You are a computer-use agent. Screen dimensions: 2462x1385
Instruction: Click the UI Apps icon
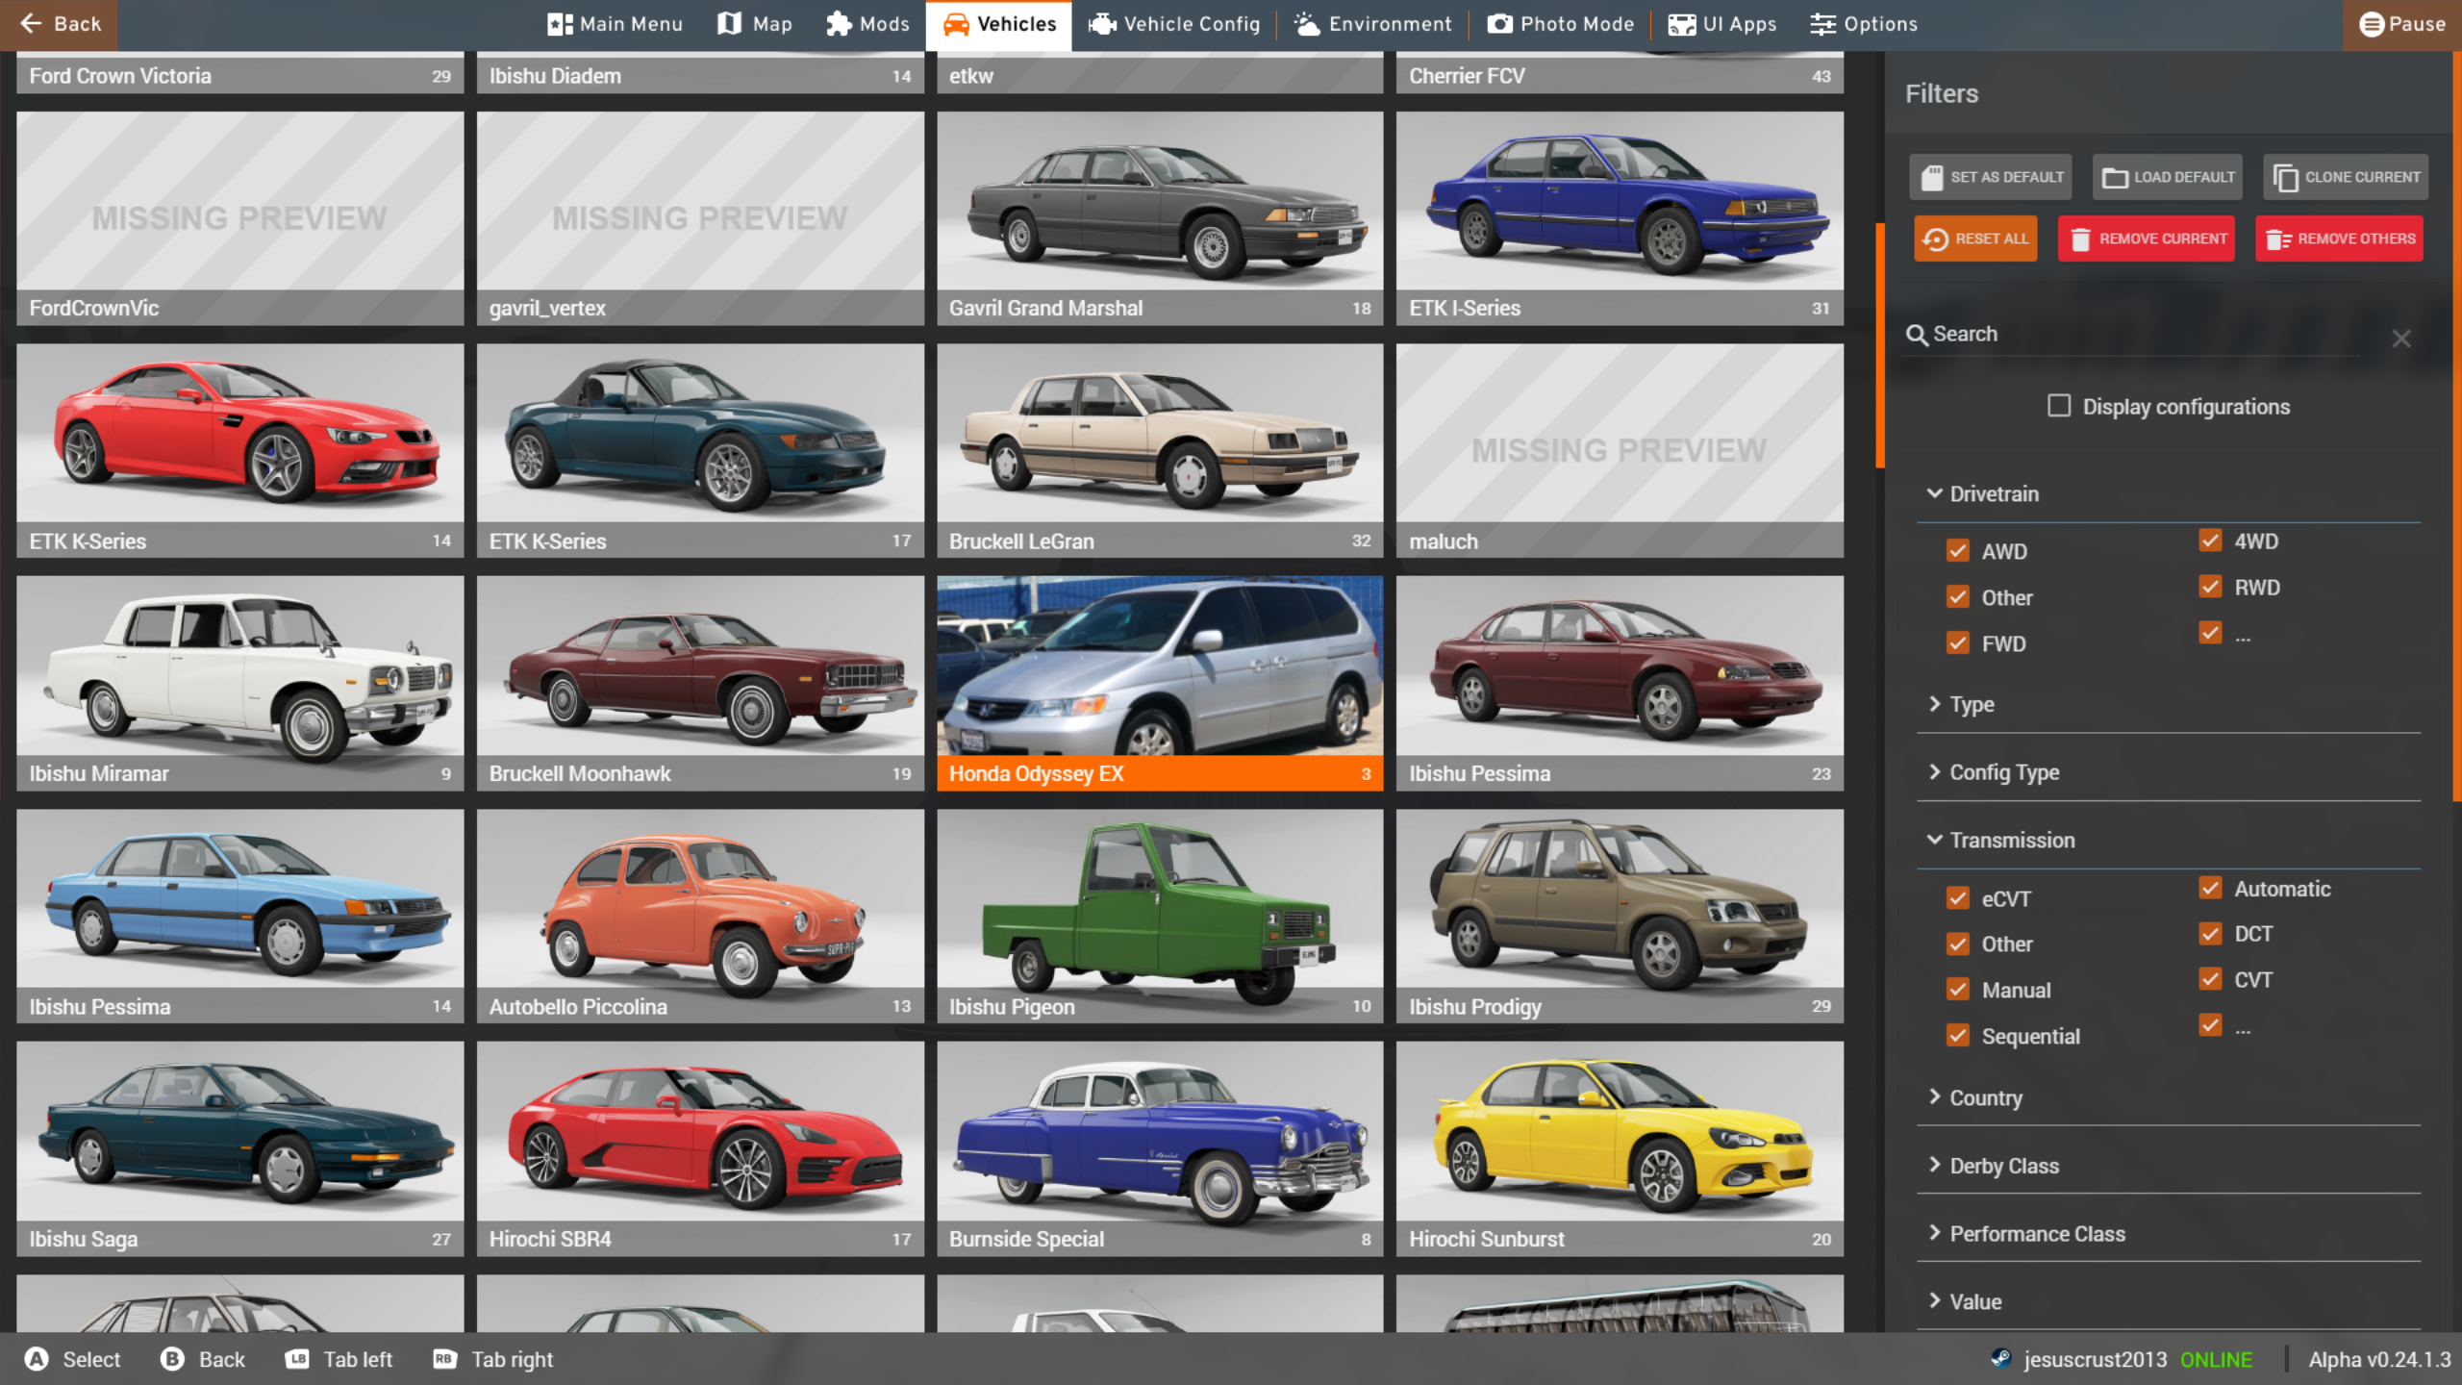(x=1682, y=24)
